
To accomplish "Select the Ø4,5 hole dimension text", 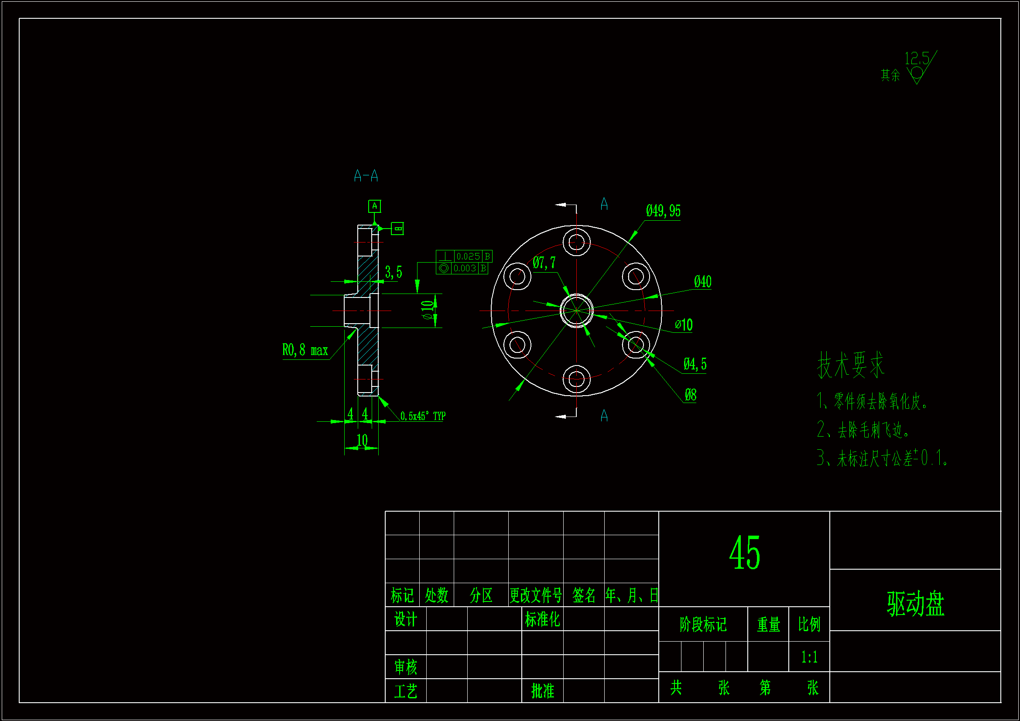I will pos(695,365).
